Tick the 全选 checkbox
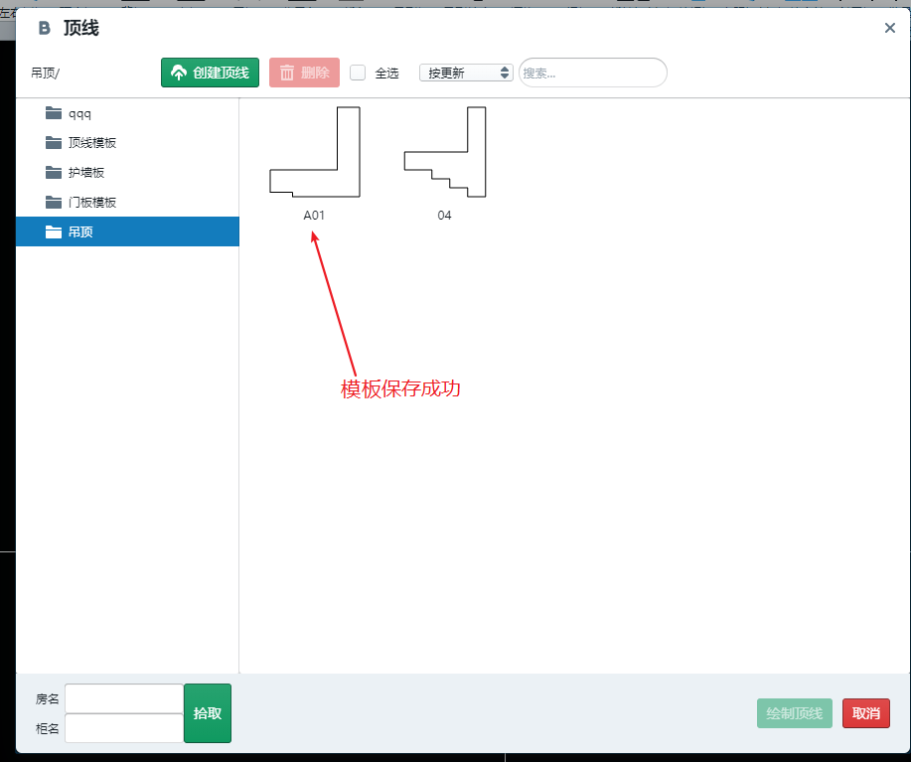Image resolution: width=911 pixels, height=762 pixels. [x=359, y=73]
